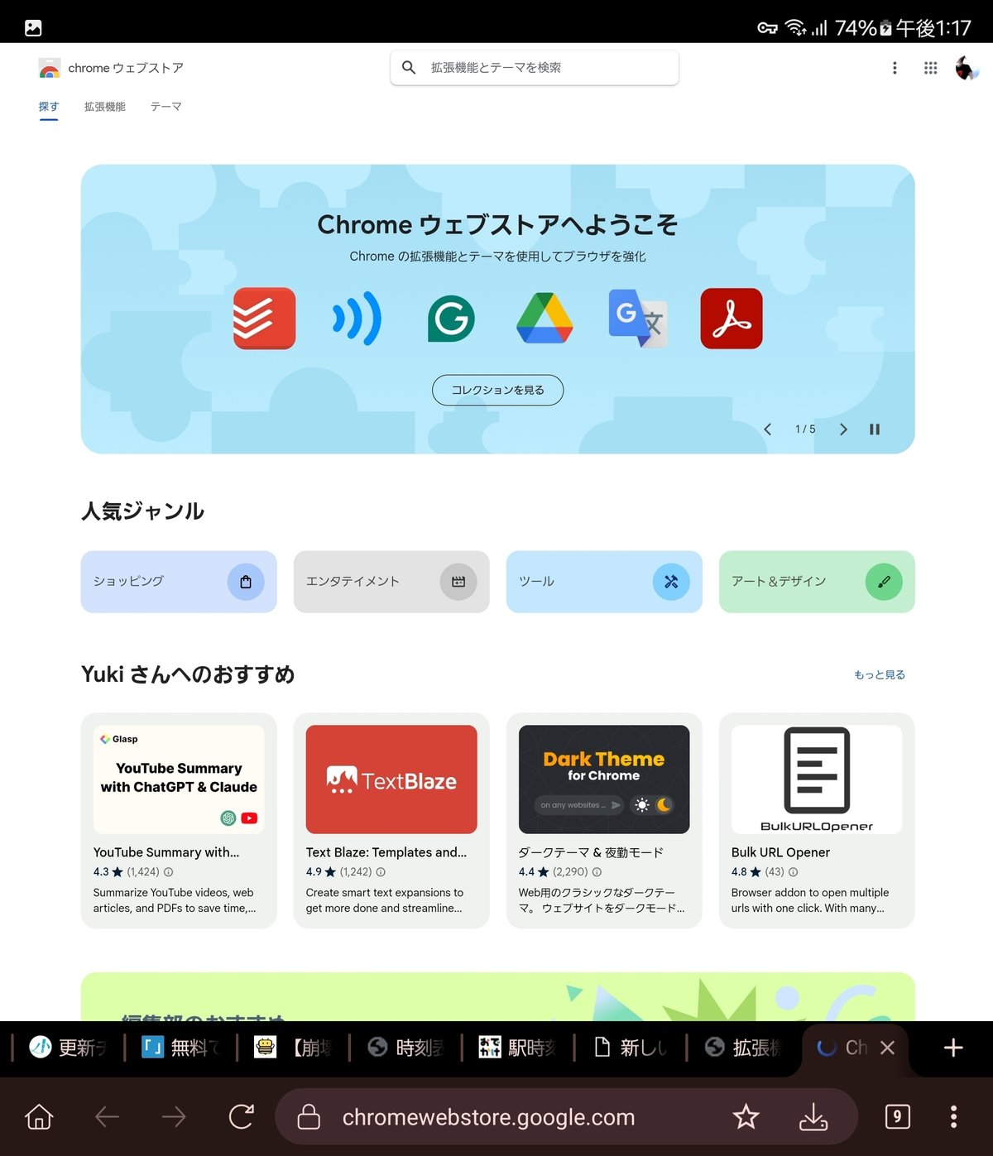Switch to the 更新 browser tab

[69, 1048]
